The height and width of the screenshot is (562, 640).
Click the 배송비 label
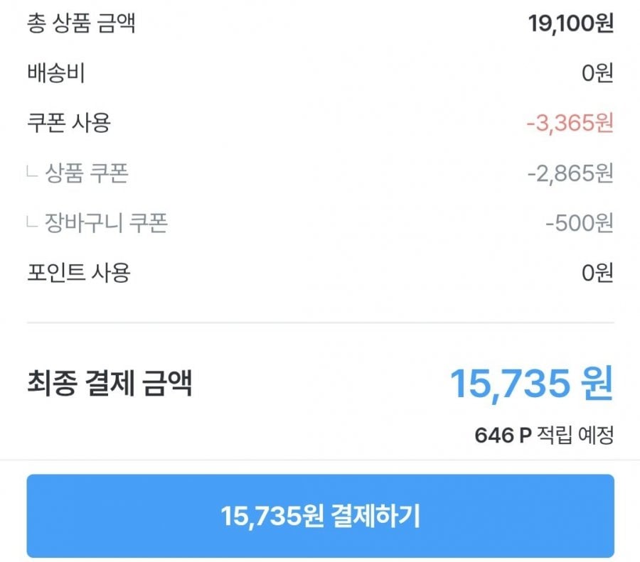55,74
